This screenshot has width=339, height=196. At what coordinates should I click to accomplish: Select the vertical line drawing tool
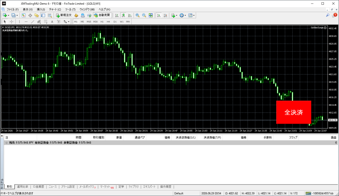click(x=19, y=21)
